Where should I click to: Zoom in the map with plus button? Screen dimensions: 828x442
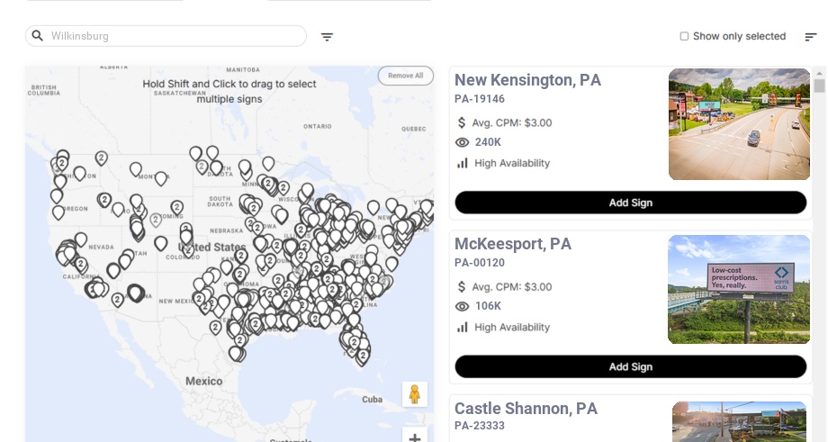point(414,437)
